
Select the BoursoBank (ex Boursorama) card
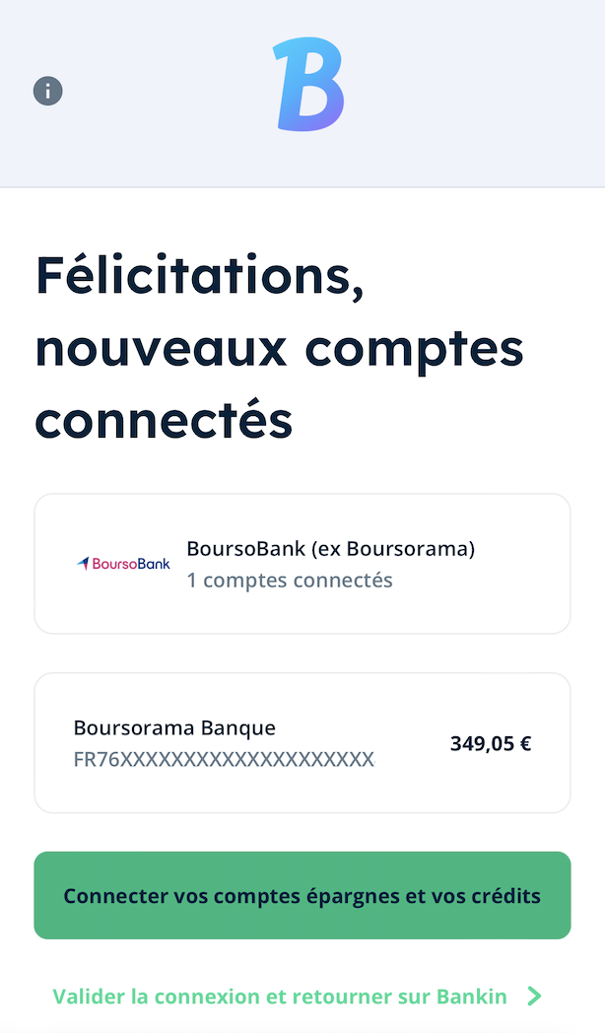click(x=302, y=564)
